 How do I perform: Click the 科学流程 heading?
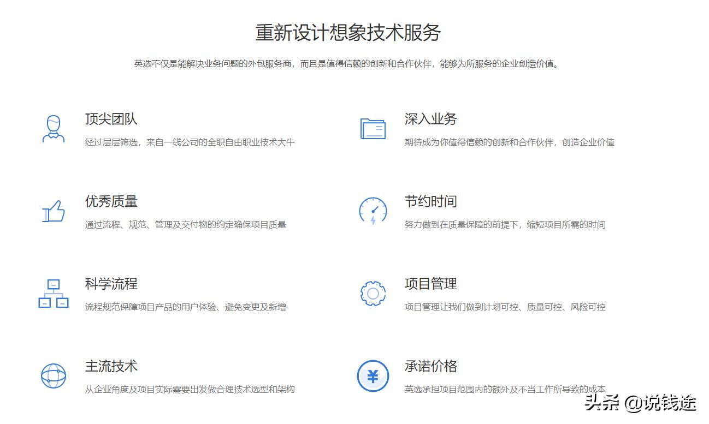tap(111, 284)
